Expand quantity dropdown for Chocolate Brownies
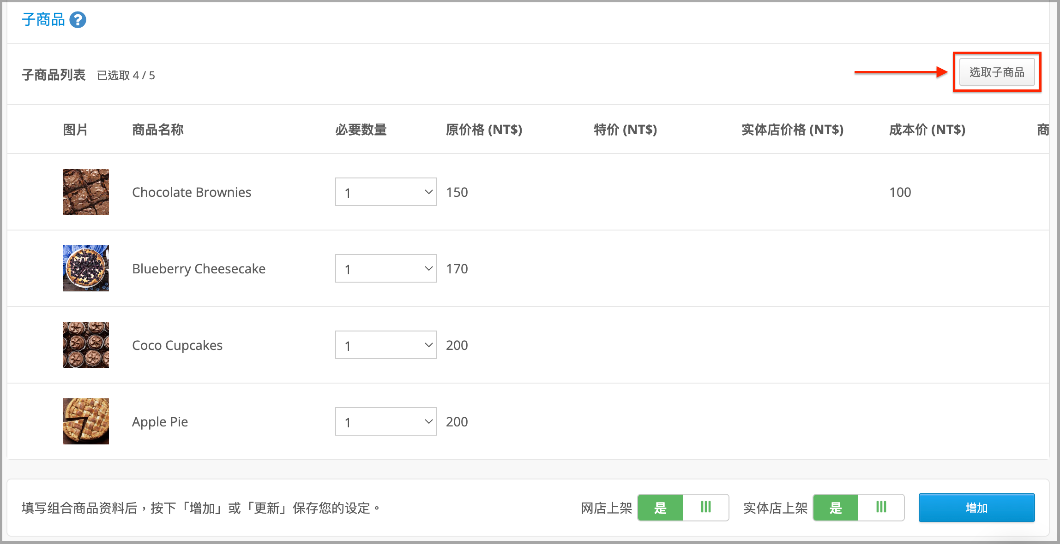Screen dimensions: 1060x544 (386, 192)
